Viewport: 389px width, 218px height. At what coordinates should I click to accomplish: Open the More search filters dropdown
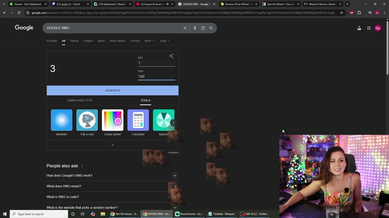(x=149, y=41)
